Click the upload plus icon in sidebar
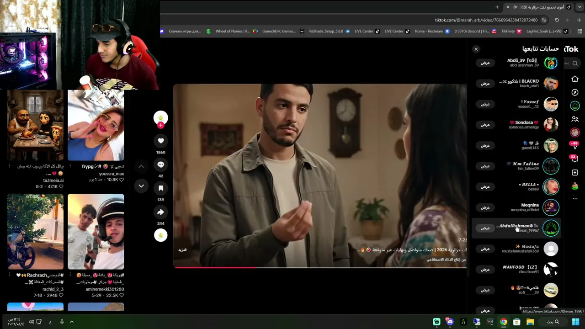This screenshot has height=329, width=585. [575, 172]
